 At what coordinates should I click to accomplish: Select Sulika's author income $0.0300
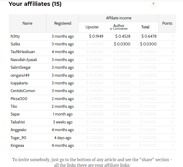click(122, 44)
